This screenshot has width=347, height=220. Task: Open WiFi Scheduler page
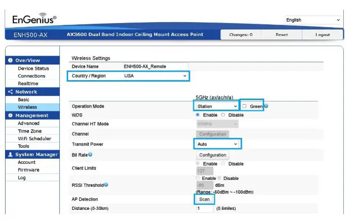pos(34,139)
